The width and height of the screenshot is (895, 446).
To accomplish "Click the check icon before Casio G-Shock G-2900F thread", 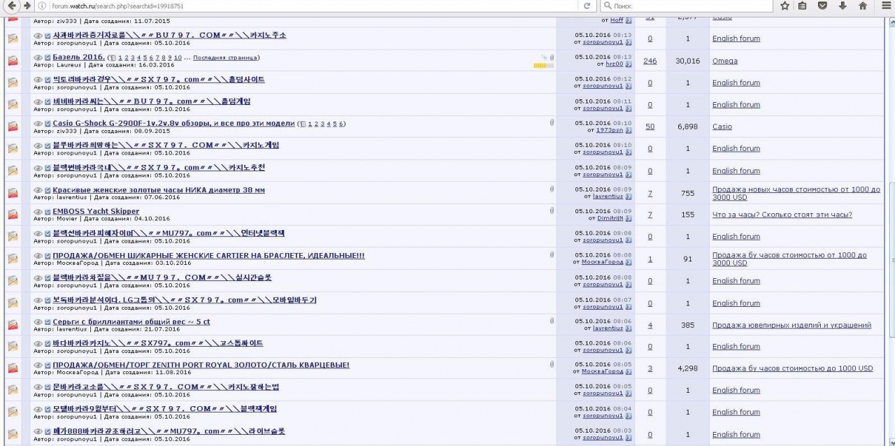I will (x=48, y=124).
